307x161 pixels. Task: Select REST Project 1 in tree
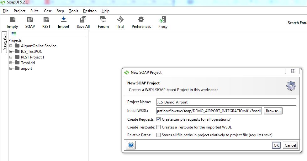coord(33,57)
